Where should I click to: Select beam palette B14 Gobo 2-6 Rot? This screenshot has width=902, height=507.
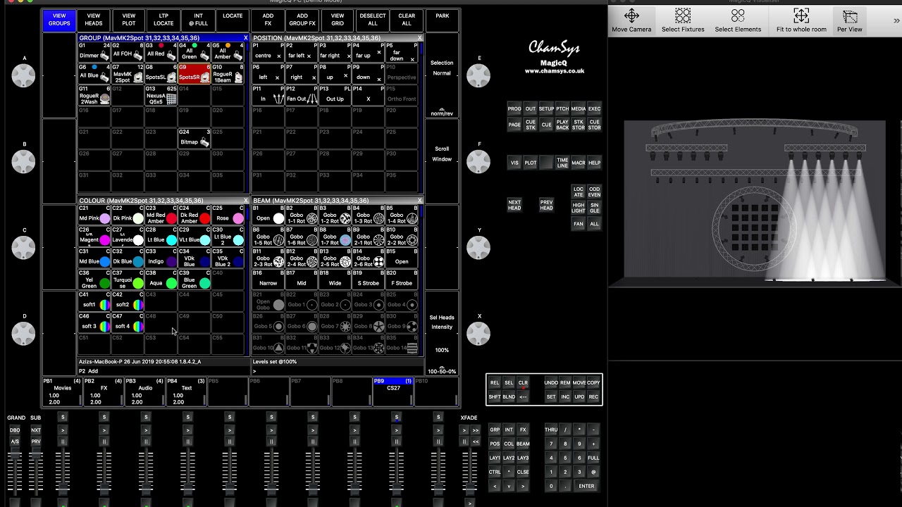click(369, 258)
